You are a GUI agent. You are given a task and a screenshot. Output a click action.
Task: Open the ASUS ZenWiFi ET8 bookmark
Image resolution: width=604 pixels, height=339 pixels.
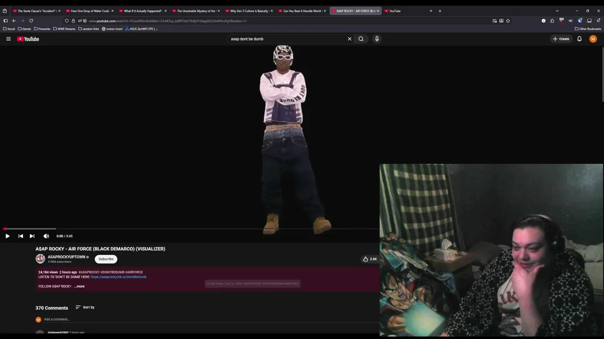[x=141, y=29]
